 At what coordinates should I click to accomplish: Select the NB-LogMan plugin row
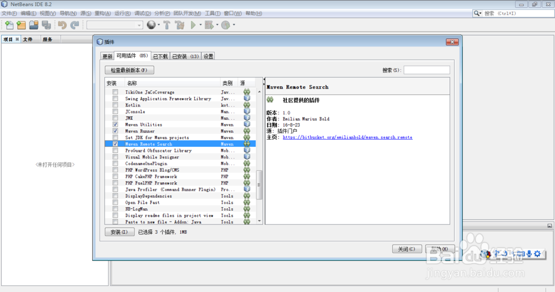180,208
